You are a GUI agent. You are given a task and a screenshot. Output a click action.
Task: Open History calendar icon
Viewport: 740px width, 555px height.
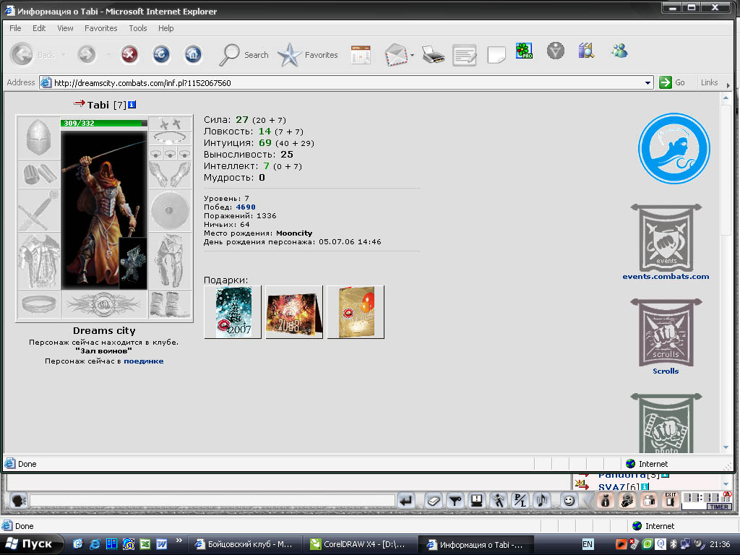pyautogui.click(x=361, y=55)
